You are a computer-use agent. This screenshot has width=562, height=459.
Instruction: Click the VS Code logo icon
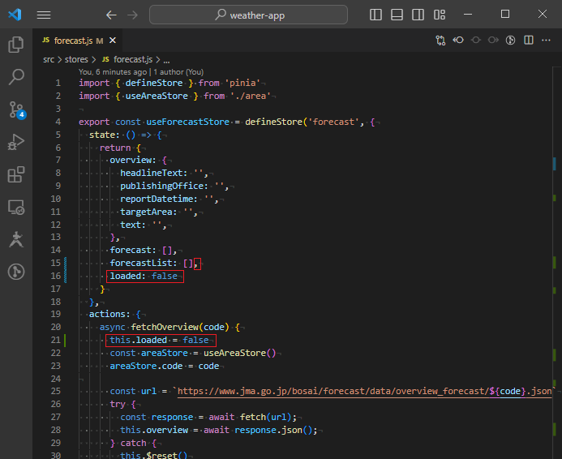[x=15, y=15]
